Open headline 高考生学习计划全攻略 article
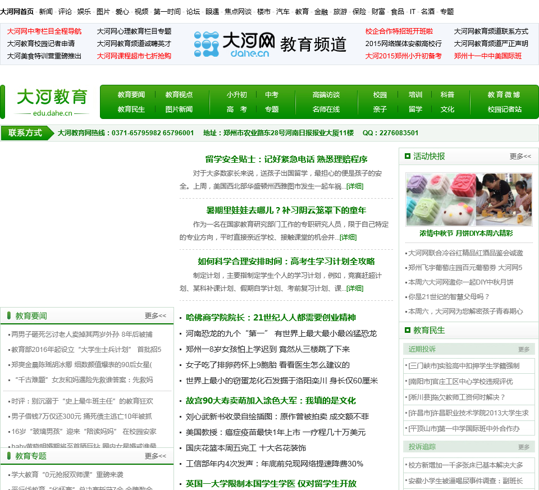The image size is (539, 490). pyautogui.click(x=286, y=262)
